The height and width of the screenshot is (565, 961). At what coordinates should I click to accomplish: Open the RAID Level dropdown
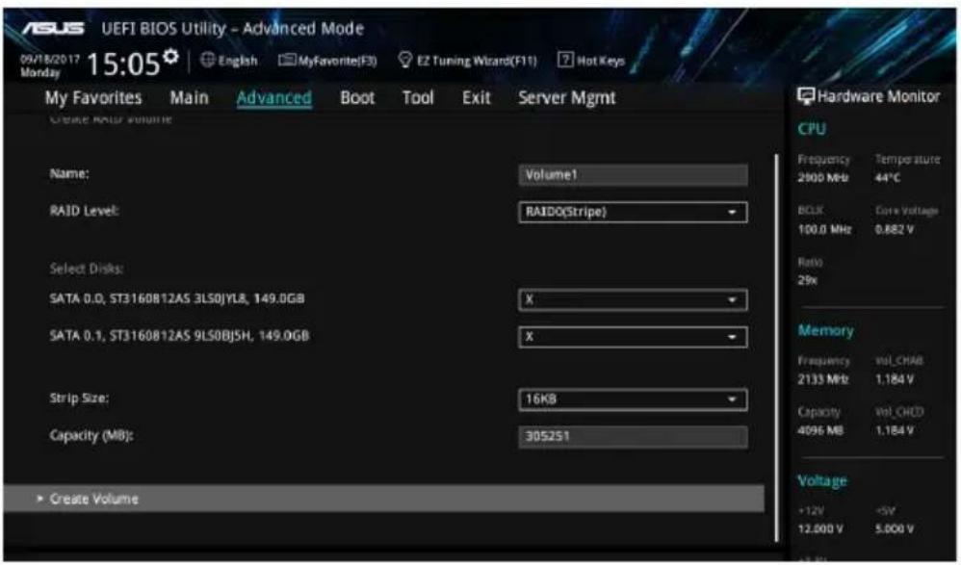(x=633, y=212)
